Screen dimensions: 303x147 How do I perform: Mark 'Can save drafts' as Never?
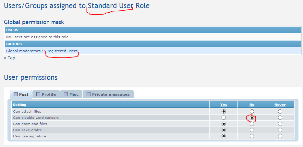[280, 130]
